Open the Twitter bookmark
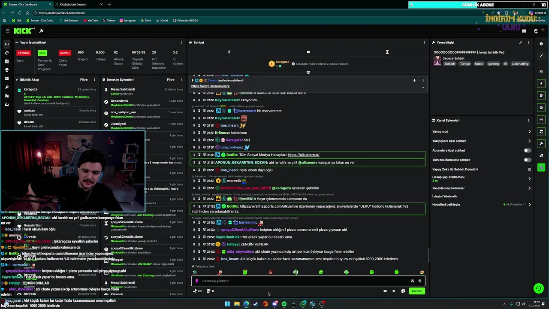Viewport: 549px width, 309px height. (109, 21)
